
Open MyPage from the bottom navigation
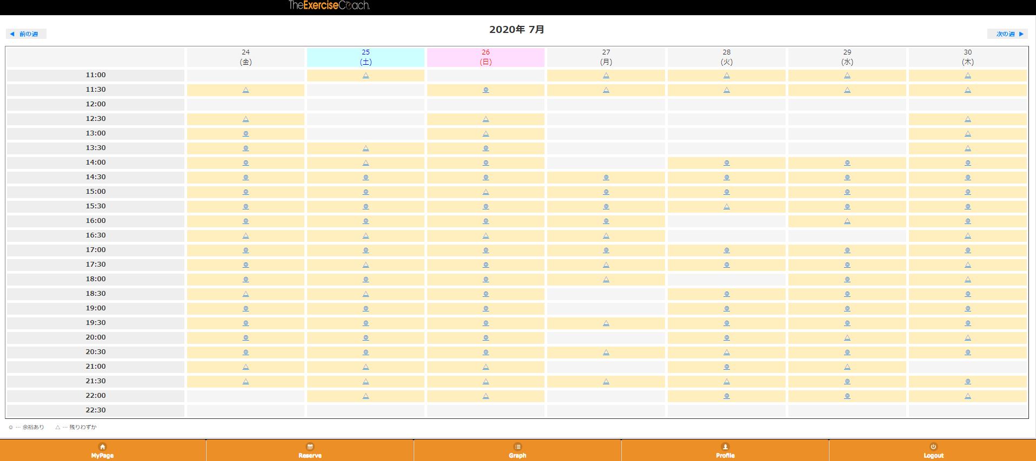click(x=103, y=451)
